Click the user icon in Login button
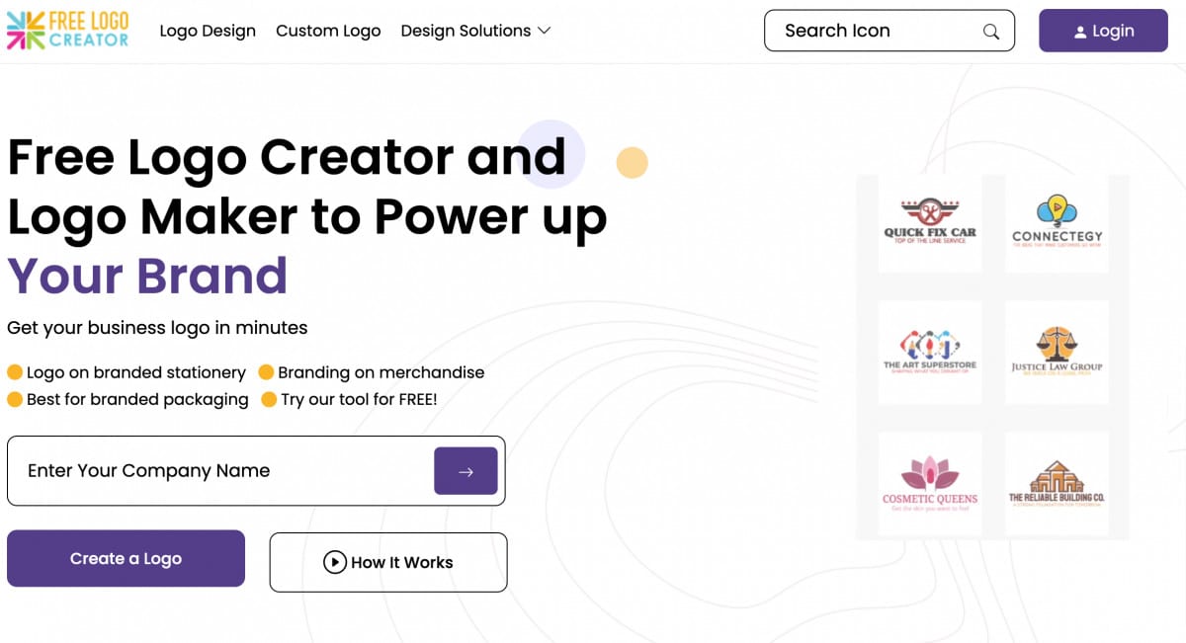 tap(1080, 32)
